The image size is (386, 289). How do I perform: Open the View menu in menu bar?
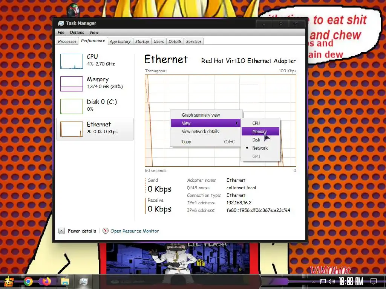tap(94, 32)
